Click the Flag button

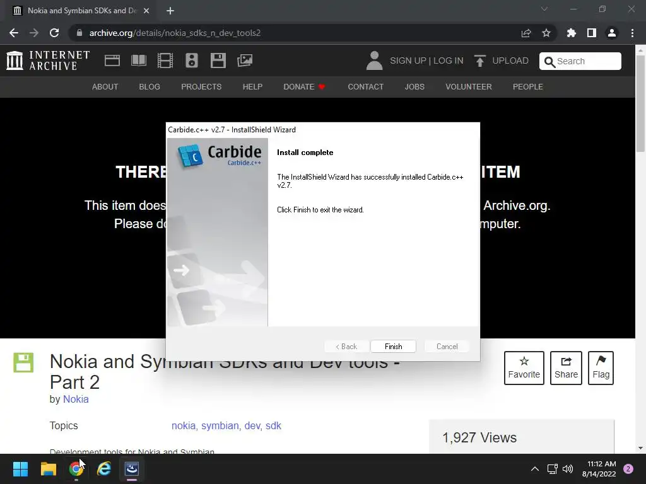pyautogui.click(x=601, y=368)
